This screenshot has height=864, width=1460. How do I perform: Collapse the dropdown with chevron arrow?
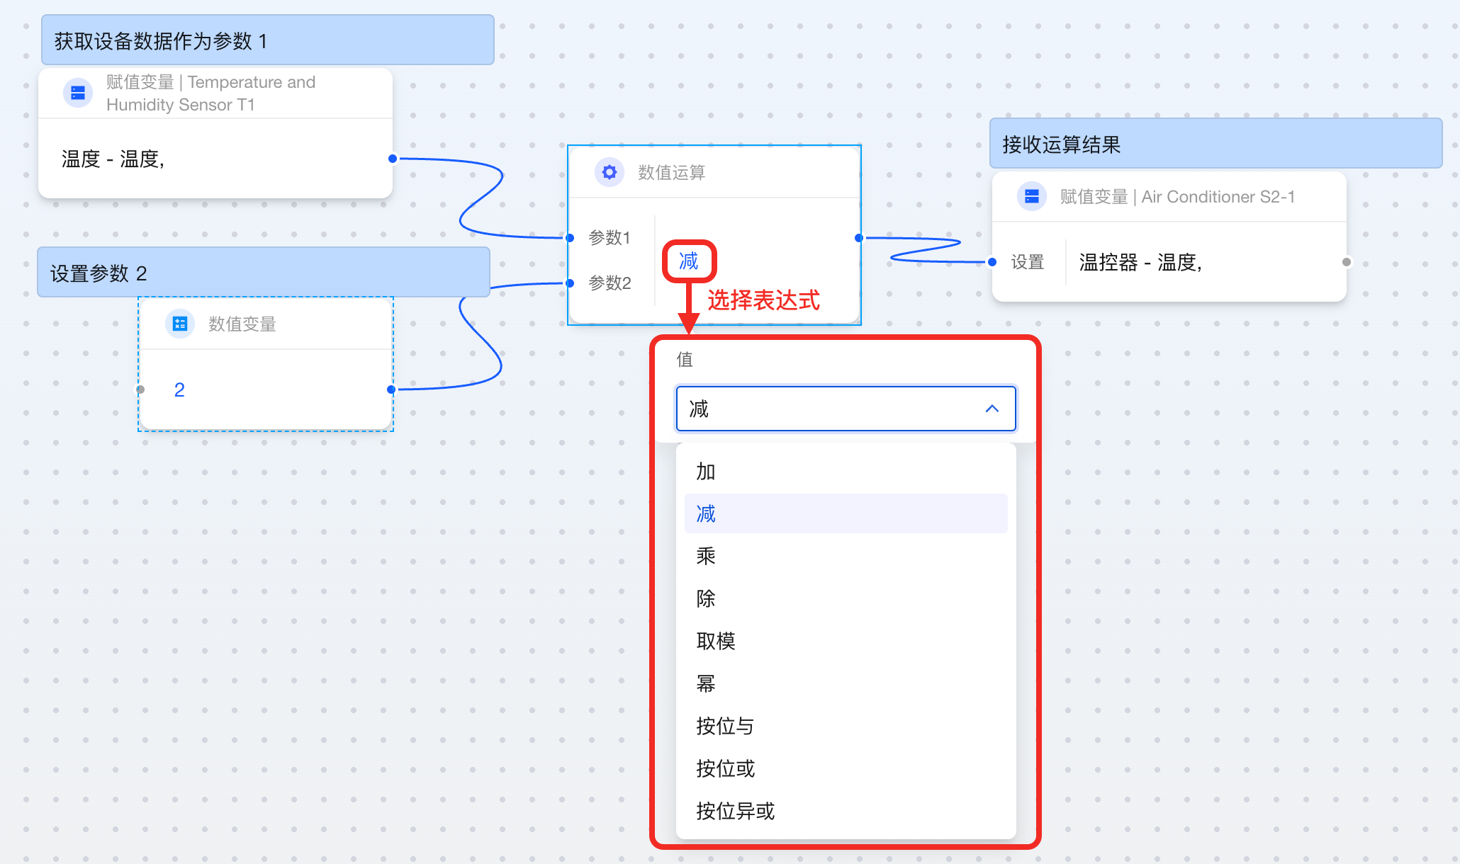992,409
